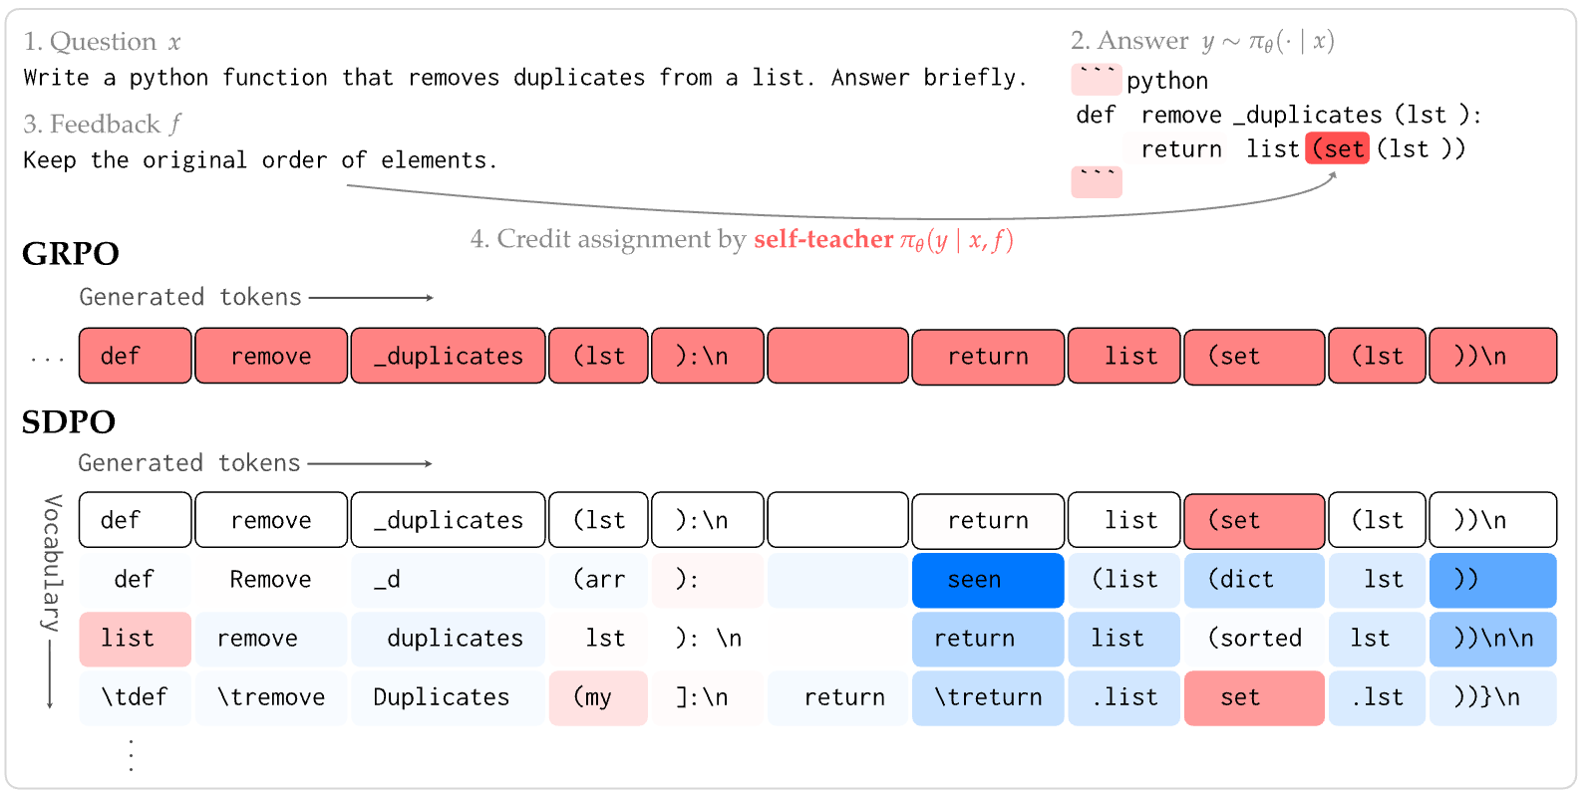Click the 'Keep the original order of elements.' feedback text
This screenshot has height=797, width=1595.
coord(260,160)
